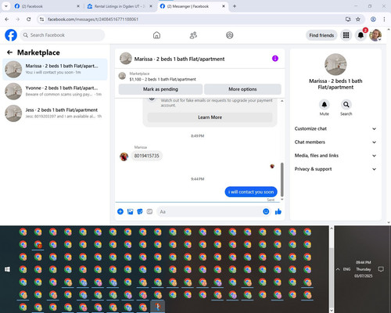Viewport: 391px width, 313px height.
Task: Open the Facebook menu grid icon
Action: (x=346, y=35)
